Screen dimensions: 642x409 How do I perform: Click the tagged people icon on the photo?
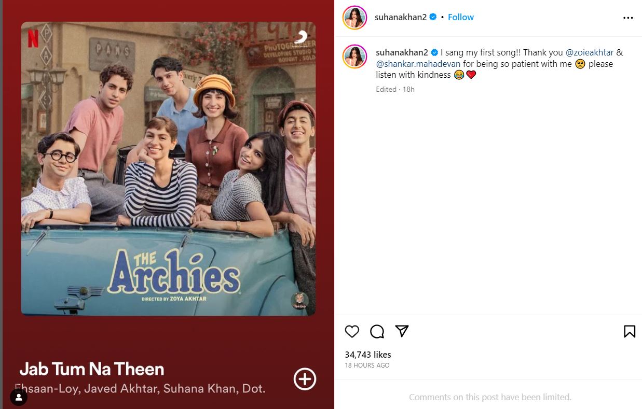pyautogui.click(x=19, y=398)
